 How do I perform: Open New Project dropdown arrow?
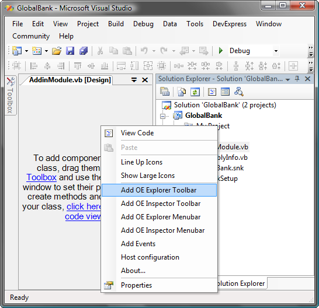[27, 51]
